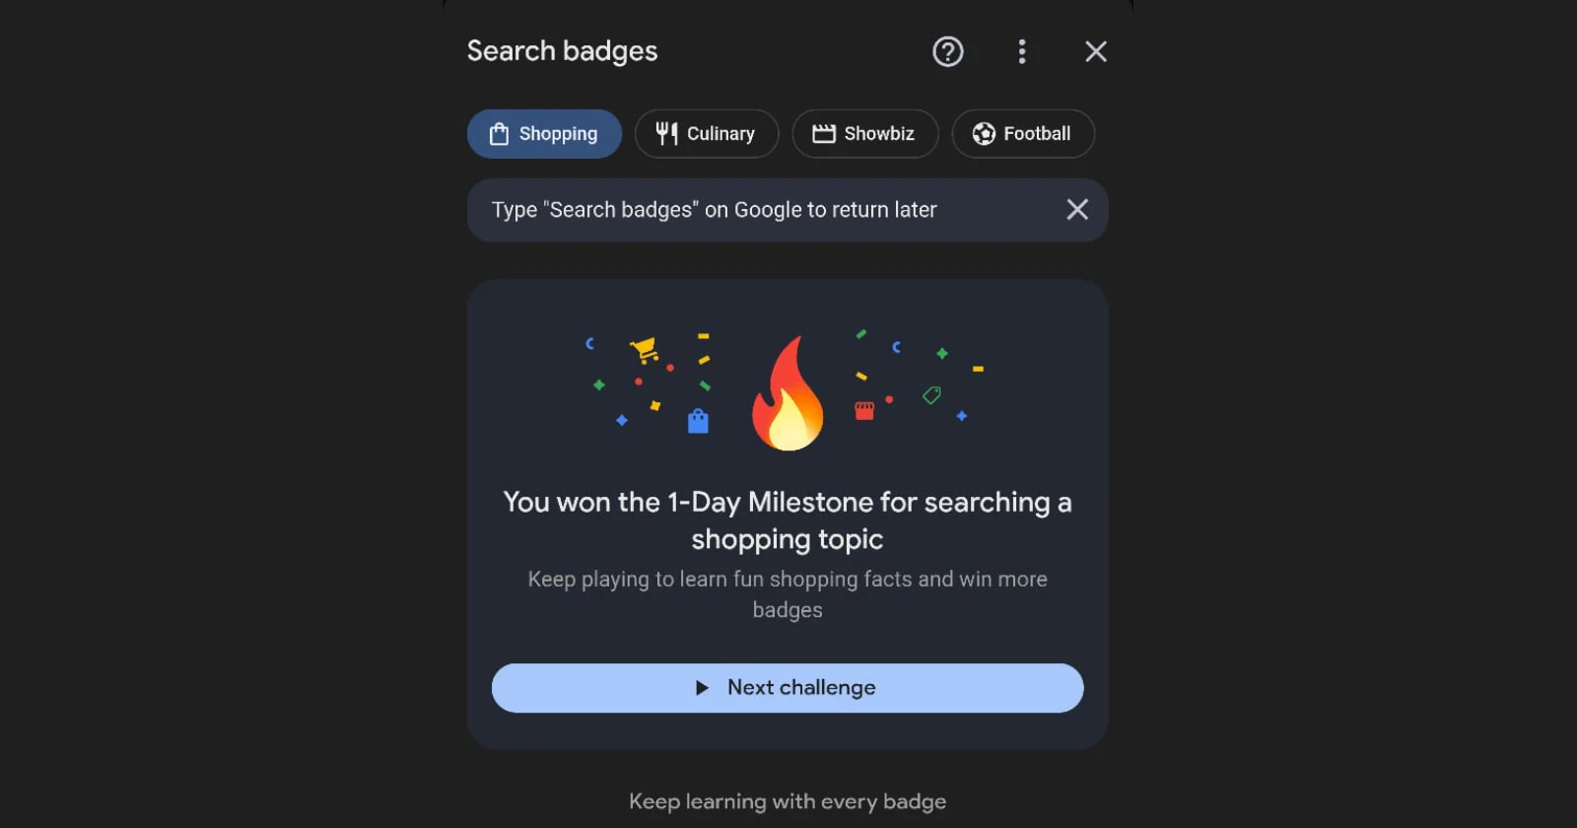This screenshot has width=1577, height=828.
Task: Click the play triangle on Next challenge
Action: coord(701,687)
